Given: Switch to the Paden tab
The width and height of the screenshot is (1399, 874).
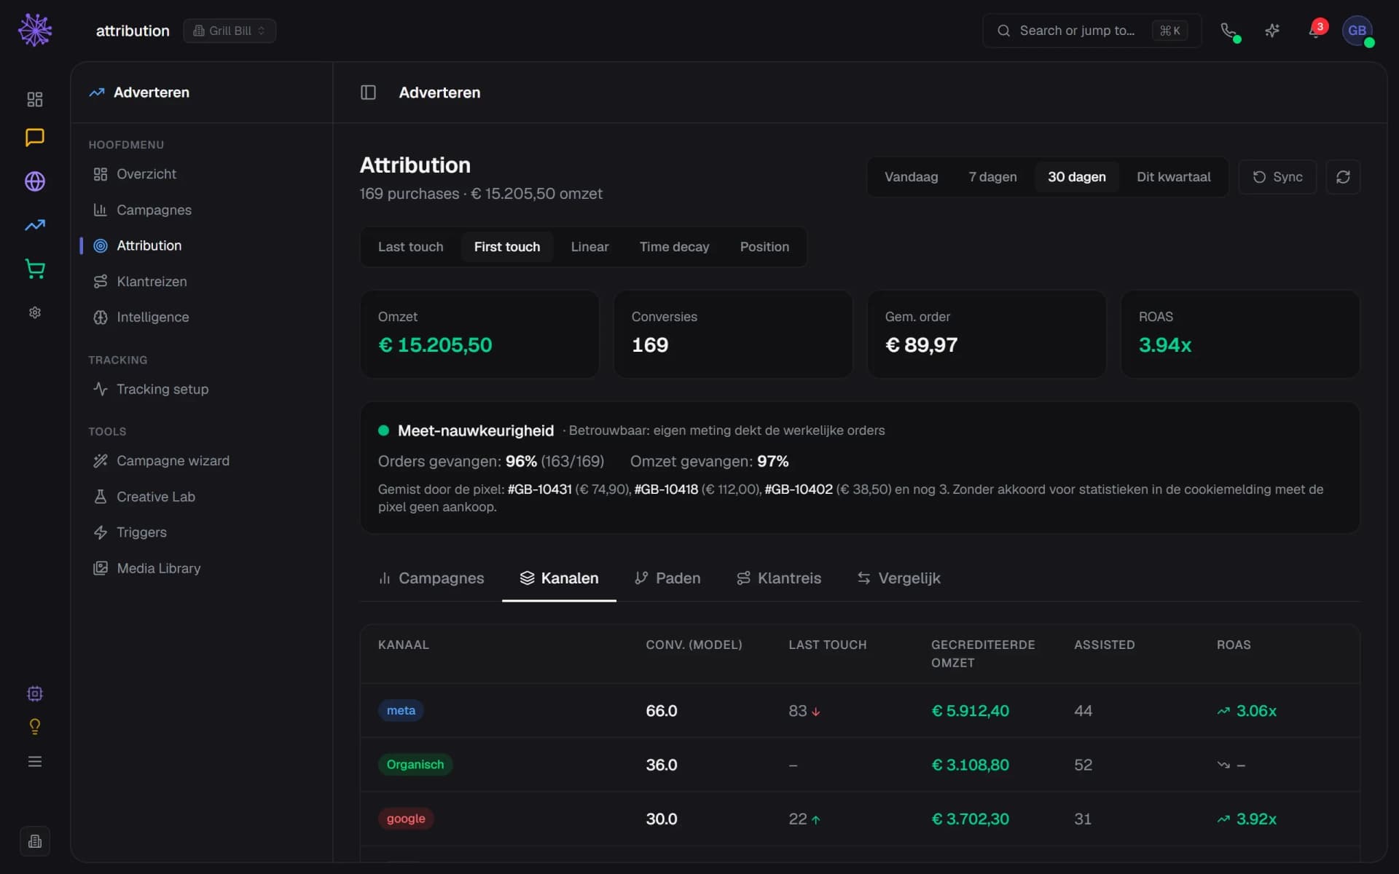Looking at the screenshot, I should tap(667, 578).
